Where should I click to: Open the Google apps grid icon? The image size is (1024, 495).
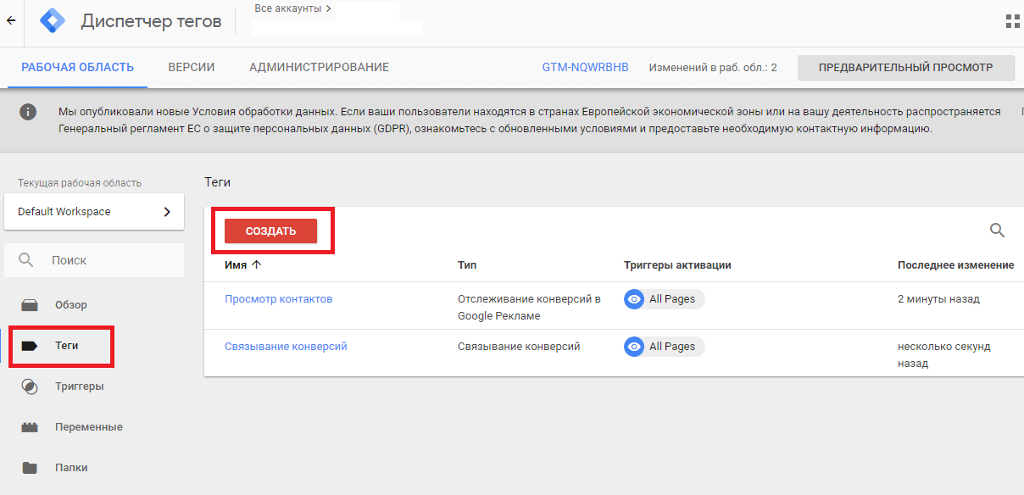click(1012, 21)
